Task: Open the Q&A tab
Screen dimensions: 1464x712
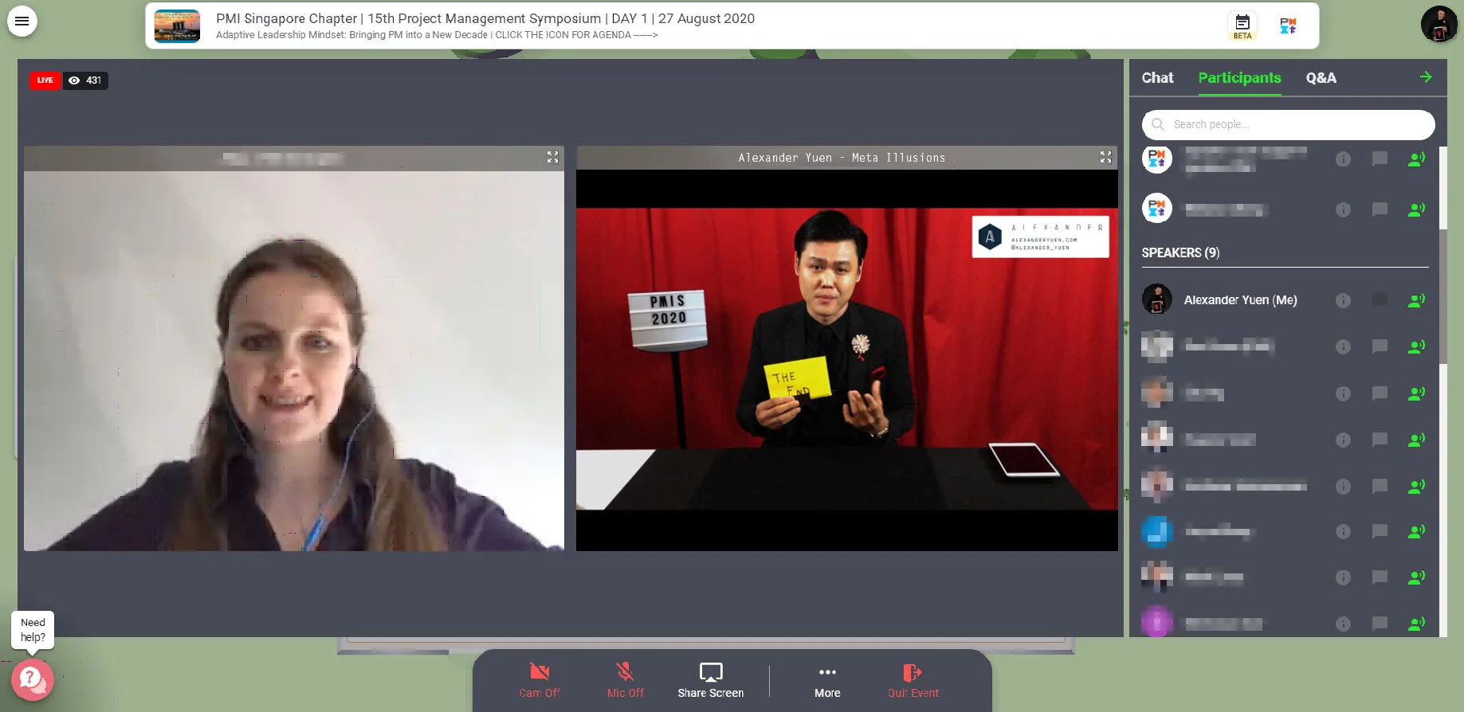Action: pos(1321,78)
